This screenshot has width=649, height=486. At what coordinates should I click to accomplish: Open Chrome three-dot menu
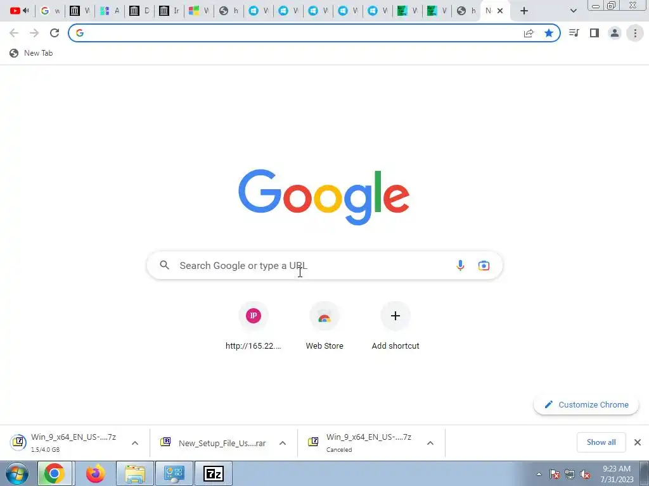click(635, 33)
